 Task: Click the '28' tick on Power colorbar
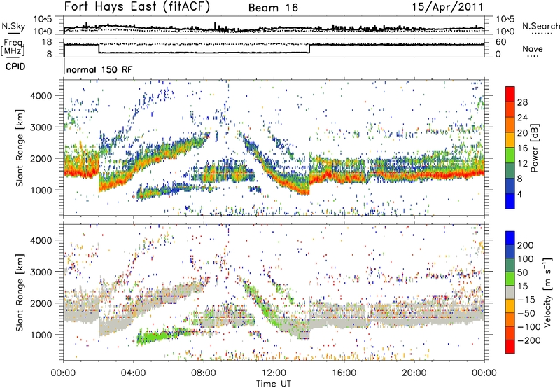click(522, 102)
